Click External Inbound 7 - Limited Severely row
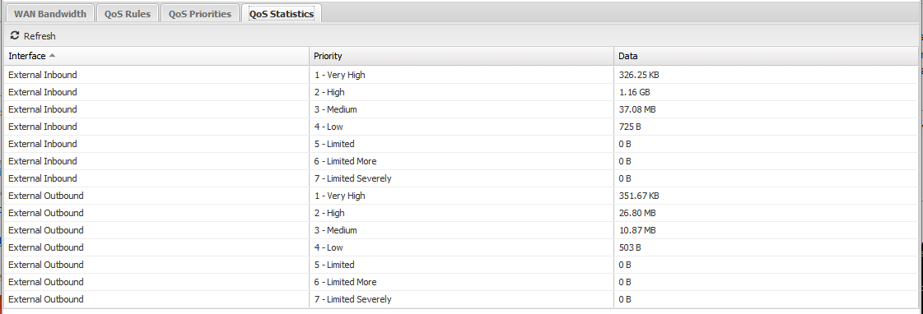 (x=461, y=178)
